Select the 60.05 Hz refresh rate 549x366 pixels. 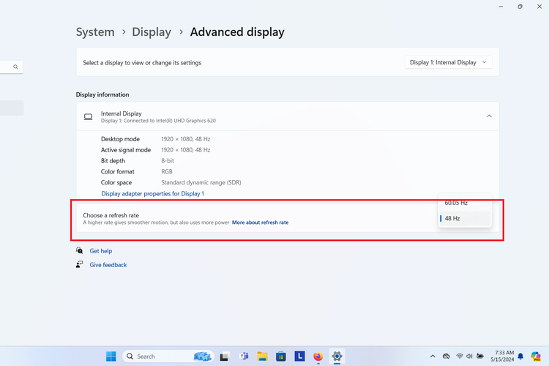click(x=456, y=203)
